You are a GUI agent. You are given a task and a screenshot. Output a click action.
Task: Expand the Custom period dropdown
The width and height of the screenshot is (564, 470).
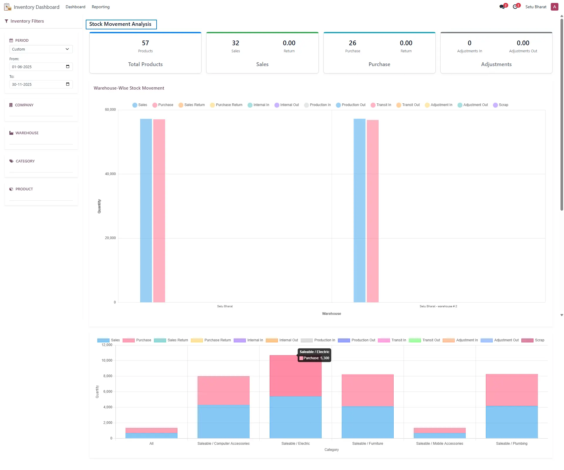point(41,49)
